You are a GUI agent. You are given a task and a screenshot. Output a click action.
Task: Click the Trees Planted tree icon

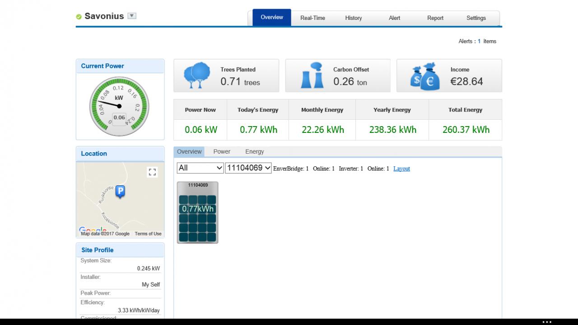coord(197,75)
